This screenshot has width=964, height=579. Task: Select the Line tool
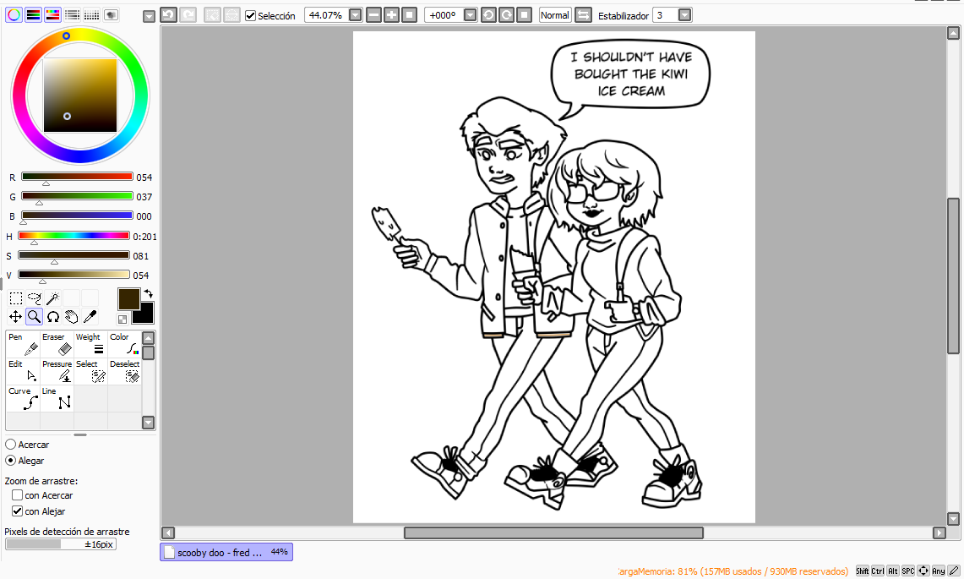(57, 399)
